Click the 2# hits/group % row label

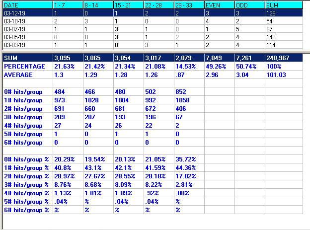coord(26,176)
